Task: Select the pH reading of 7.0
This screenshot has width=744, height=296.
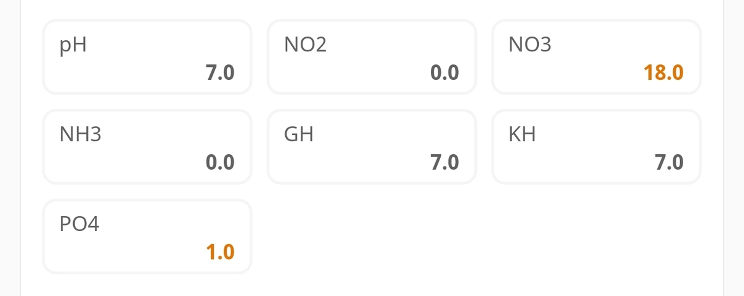Action: [220, 73]
